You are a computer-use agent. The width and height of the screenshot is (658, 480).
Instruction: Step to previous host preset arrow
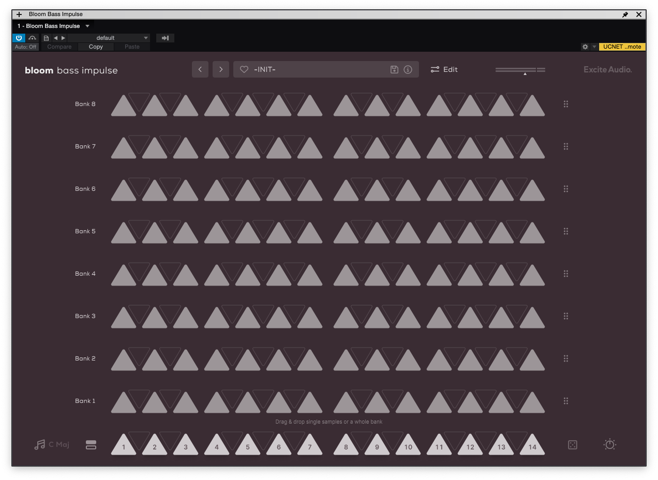[55, 38]
